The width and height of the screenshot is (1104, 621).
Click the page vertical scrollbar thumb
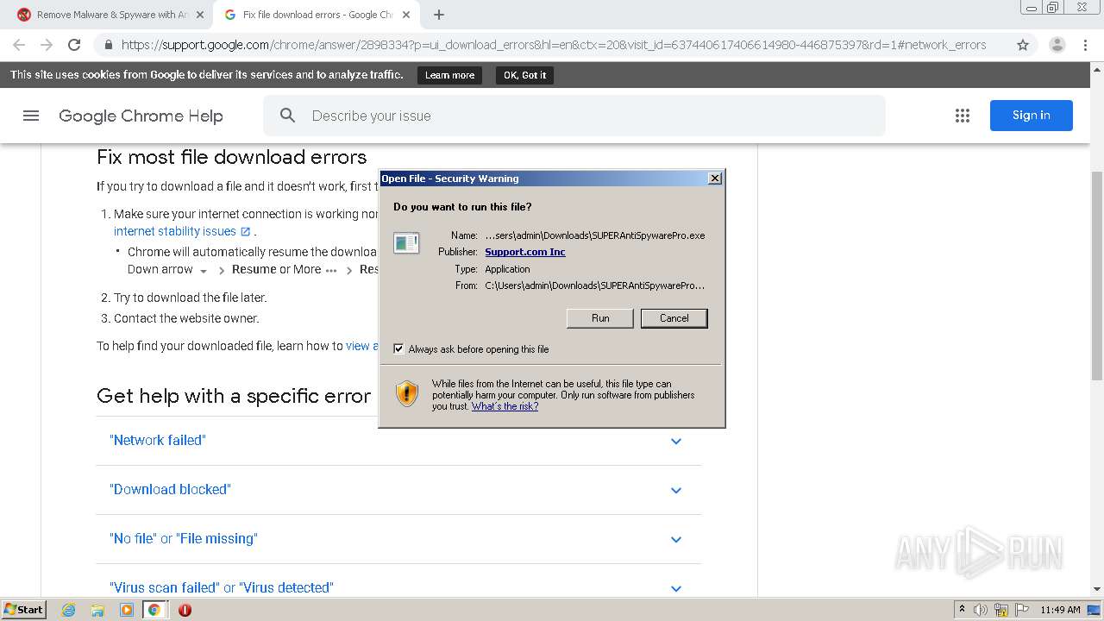(x=1097, y=275)
